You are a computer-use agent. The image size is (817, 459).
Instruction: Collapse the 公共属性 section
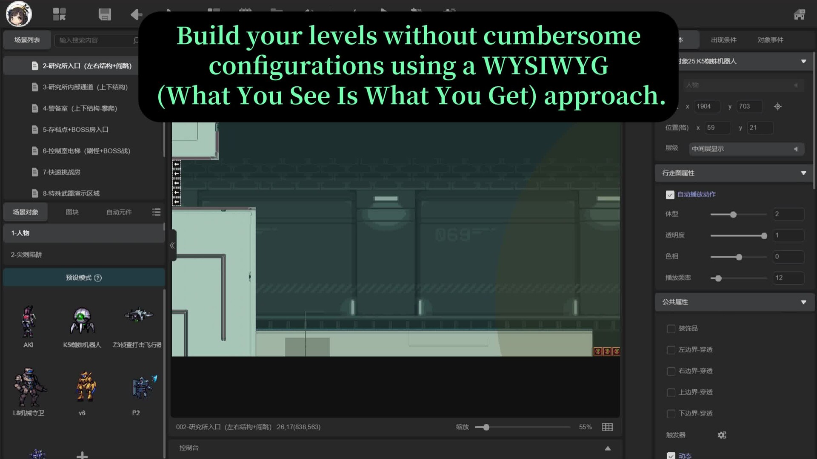coord(803,302)
